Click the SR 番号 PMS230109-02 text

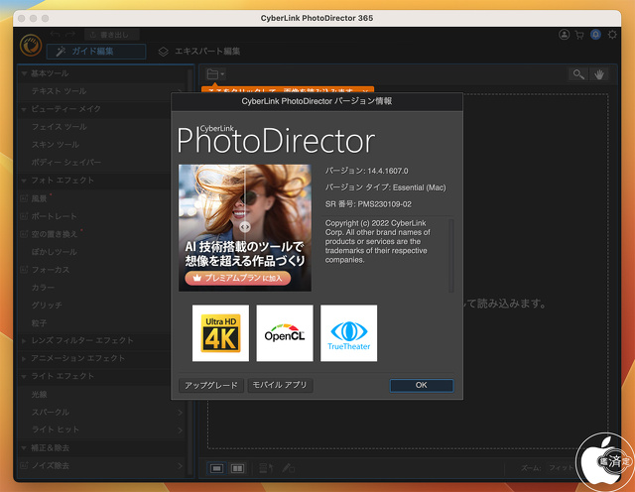pos(368,204)
